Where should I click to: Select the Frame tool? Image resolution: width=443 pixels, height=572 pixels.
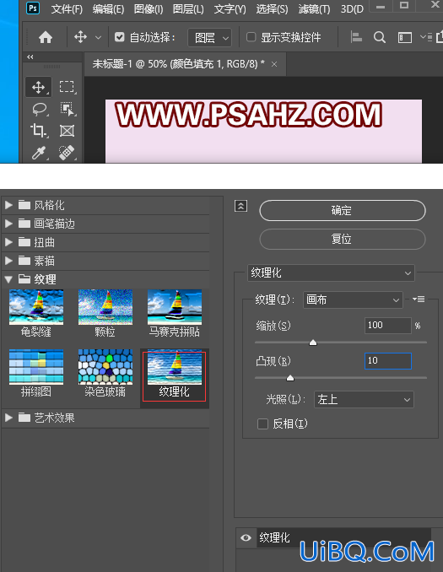(68, 131)
